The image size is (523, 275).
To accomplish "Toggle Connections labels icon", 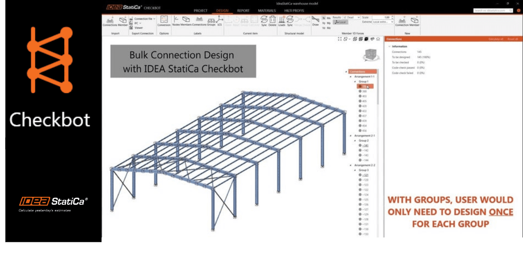I will click(x=199, y=20).
